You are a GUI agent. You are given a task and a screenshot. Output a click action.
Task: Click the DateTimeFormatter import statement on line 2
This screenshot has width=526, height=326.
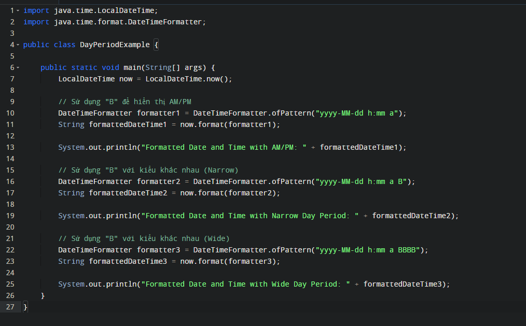coord(114,22)
